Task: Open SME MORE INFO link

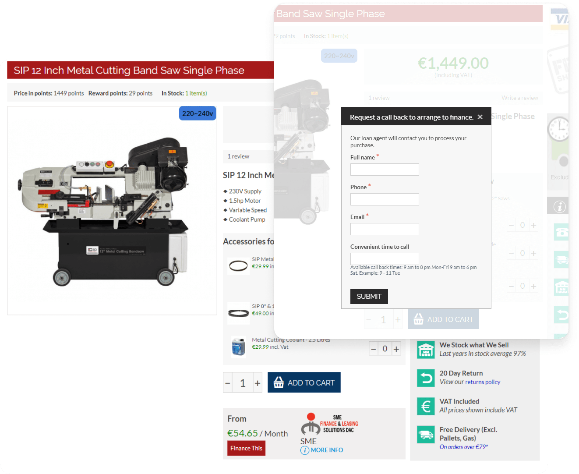Action: 322,450
